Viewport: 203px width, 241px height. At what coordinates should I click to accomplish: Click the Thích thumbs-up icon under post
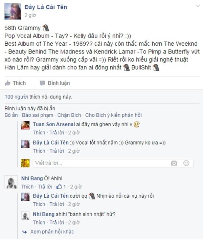pyautogui.click(x=7, y=83)
